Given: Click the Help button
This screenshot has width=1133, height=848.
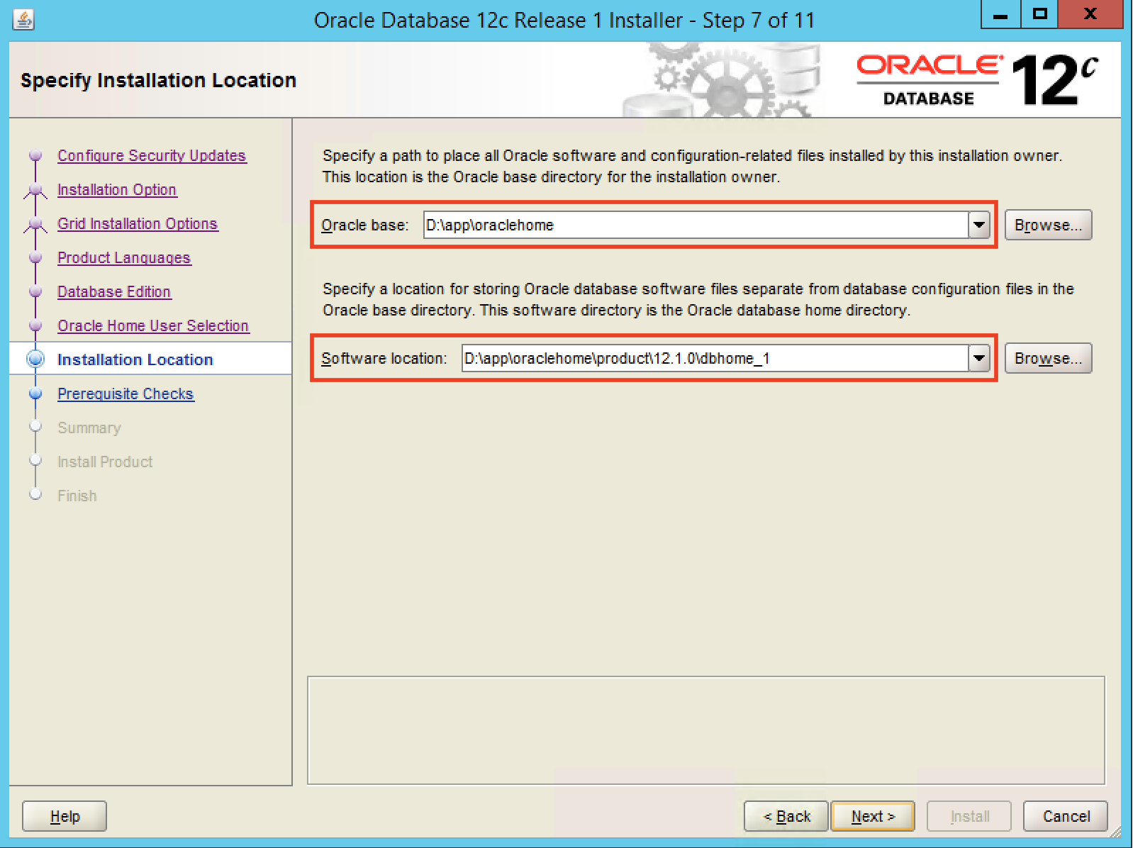Looking at the screenshot, I should coord(65,816).
